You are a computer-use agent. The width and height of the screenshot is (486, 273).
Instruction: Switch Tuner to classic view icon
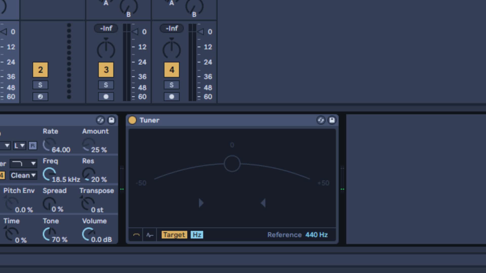(136, 235)
